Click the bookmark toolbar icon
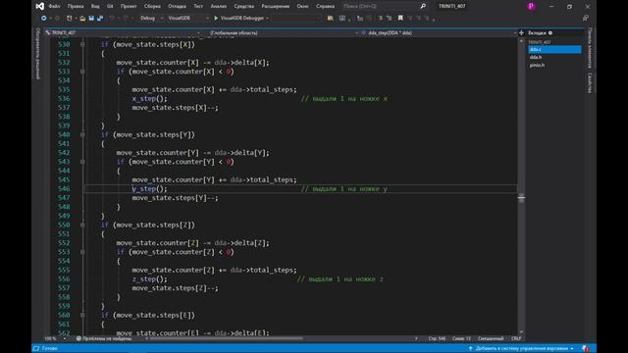Image resolution: width=628 pixels, height=353 pixels. (400, 18)
